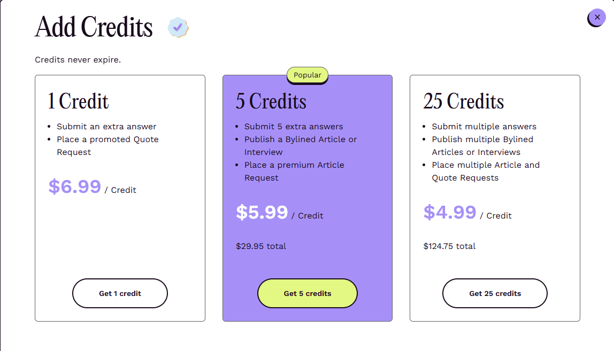Click the Get 1 credit button
This screenshot has height=351, width=614.
[x=120, y=293]
